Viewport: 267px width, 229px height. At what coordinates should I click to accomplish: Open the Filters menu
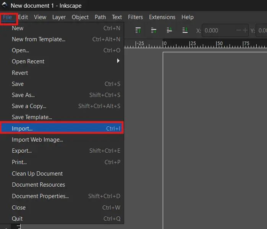(x=135, y=17)
